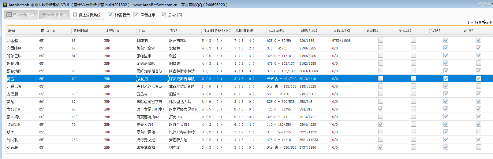Click the cloud icon on 云端连接中 button
Screen dimensions: 493x159
[44, 15]
